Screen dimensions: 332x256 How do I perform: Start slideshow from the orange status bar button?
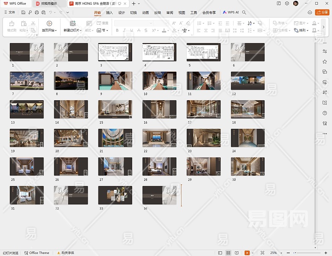[x=247, y=253]
